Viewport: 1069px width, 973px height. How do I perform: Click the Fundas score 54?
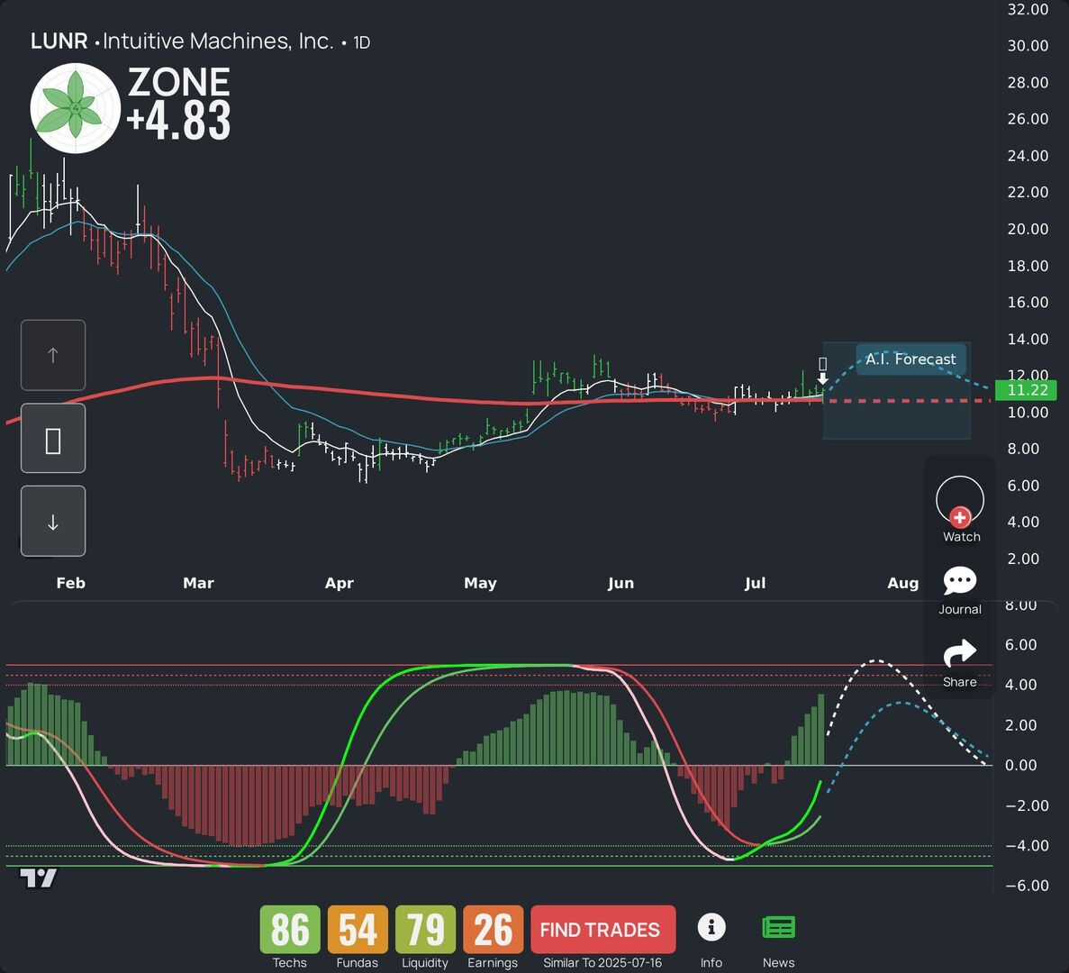pyautogui.click(x=358, y=930)
